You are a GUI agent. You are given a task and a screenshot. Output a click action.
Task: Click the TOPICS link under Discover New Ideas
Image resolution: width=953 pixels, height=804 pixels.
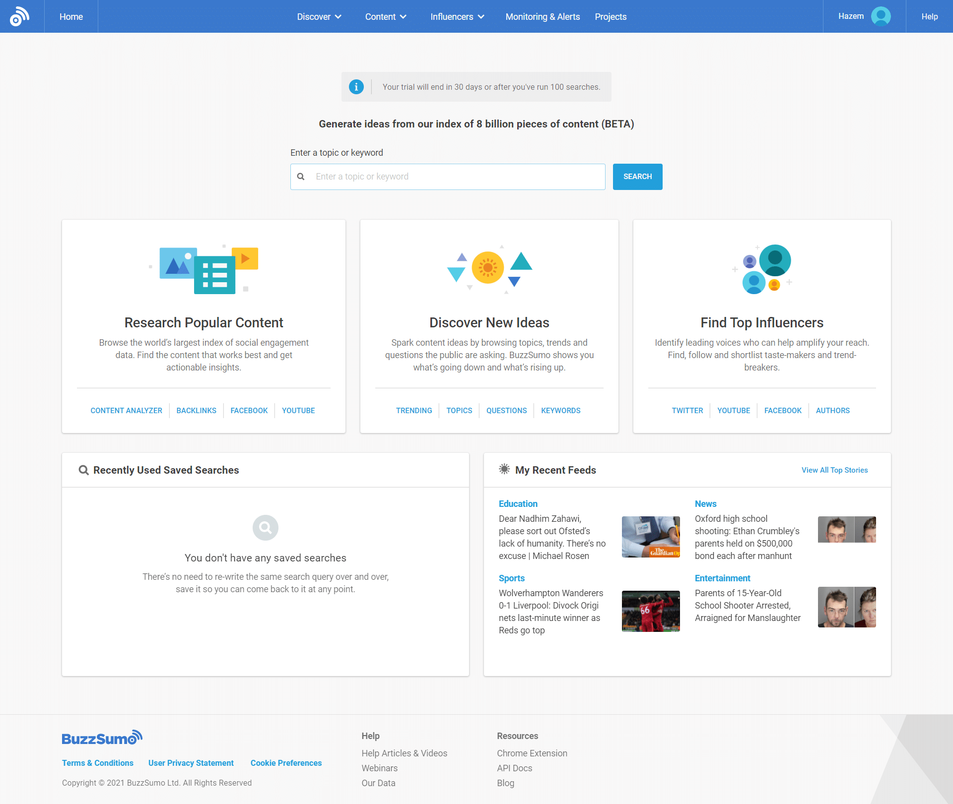click(459, 410)
